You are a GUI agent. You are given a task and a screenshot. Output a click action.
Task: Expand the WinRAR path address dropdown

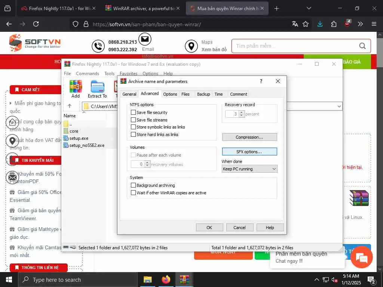(x=339, y=107)
